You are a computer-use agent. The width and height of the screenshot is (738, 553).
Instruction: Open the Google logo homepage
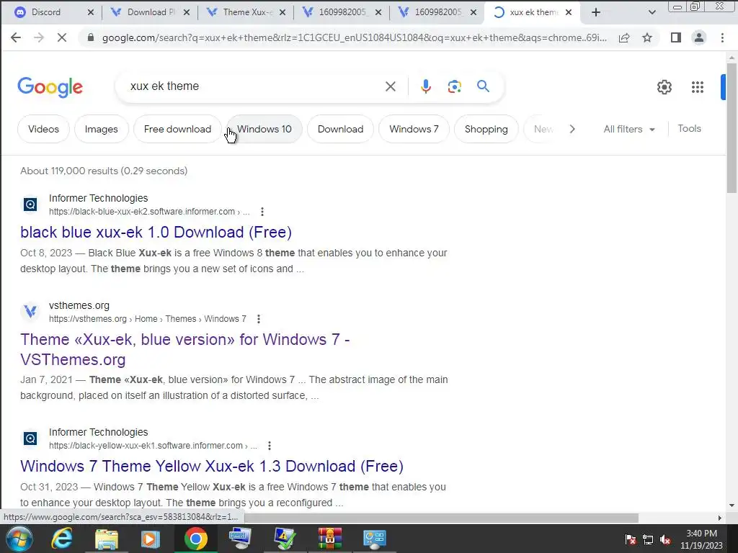click(x=50, y=87)
